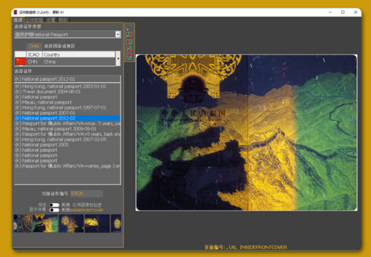The height and width of the screenshot is (257, 371).
Task: Click the app icon in title bar
Action: tap(16, 12)
